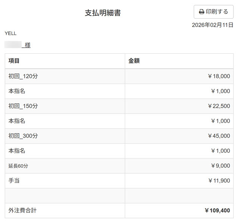Click the 金額 column header

pos(134,61)
